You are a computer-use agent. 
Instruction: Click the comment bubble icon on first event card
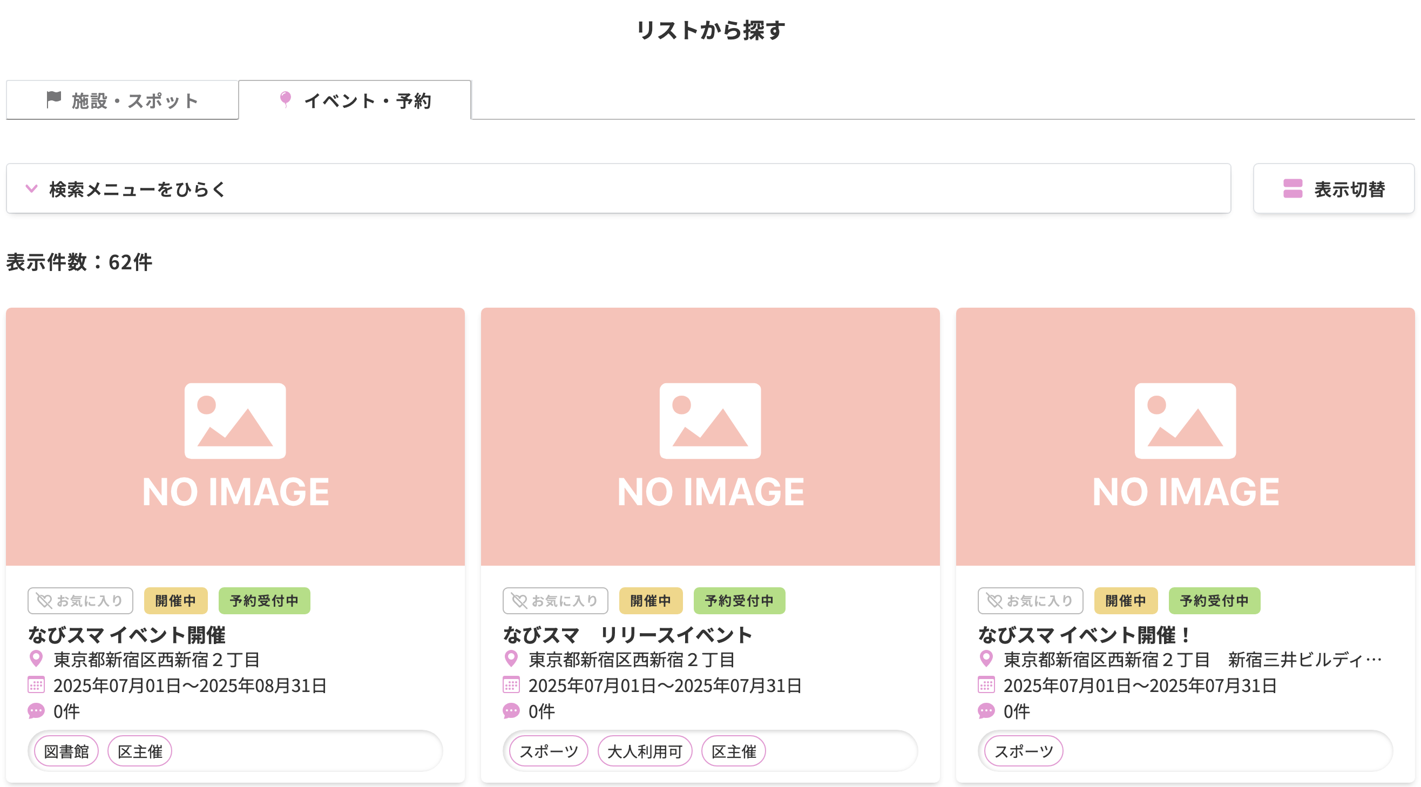pos(36,711)
